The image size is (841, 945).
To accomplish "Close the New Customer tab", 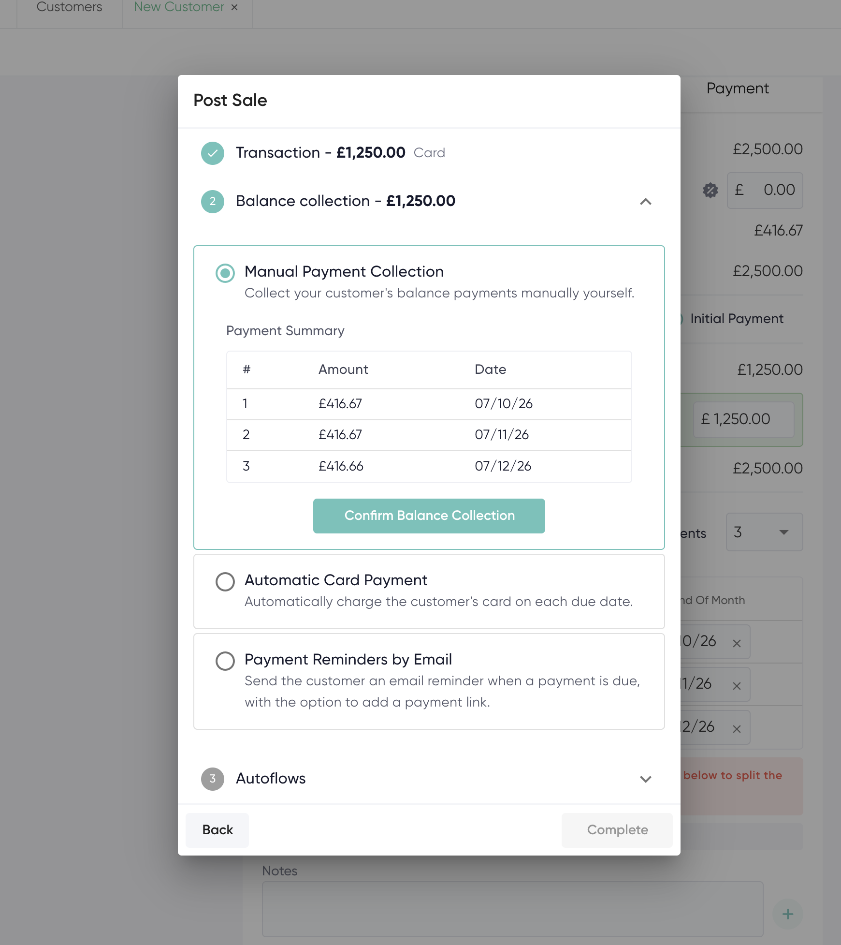I will click(234, 7).
